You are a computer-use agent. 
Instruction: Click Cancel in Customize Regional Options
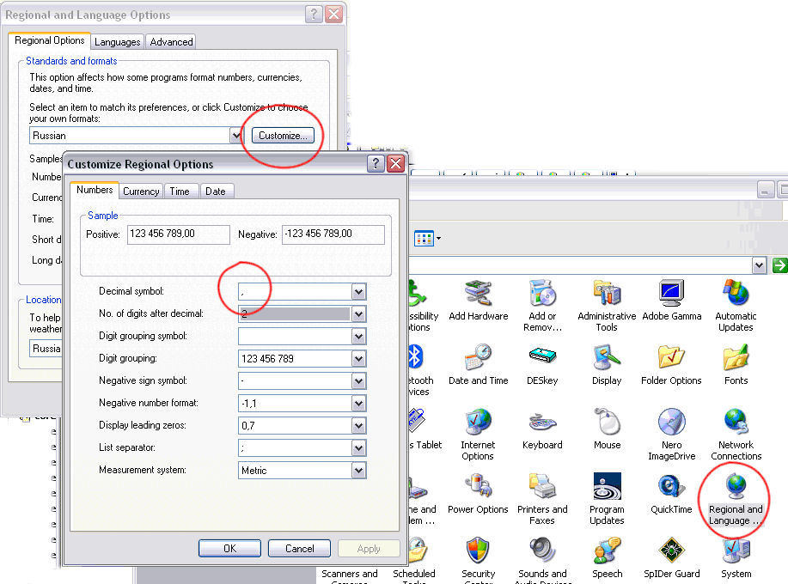(x=300, y=548)
